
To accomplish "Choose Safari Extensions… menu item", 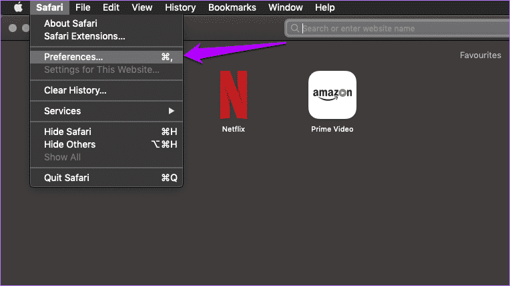I will tap(84, 36).
